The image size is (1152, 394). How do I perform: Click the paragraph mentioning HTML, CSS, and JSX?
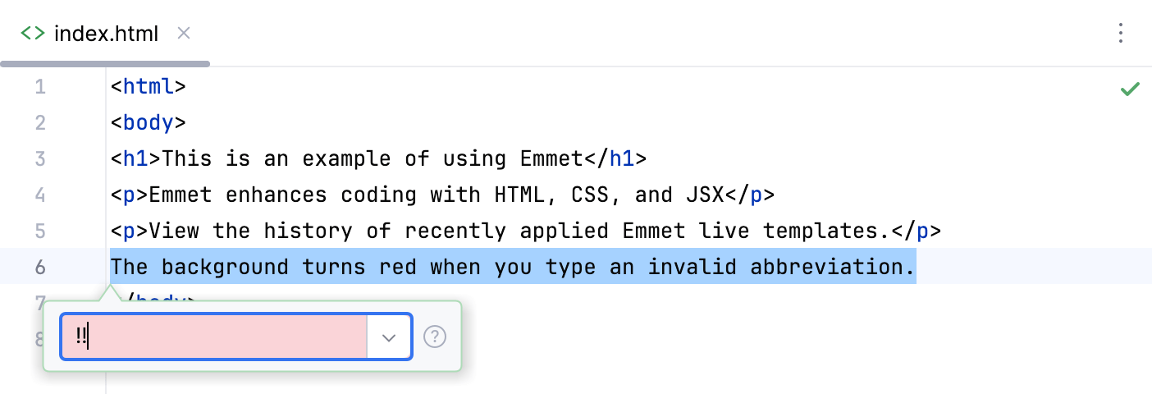tap(435, 195)
